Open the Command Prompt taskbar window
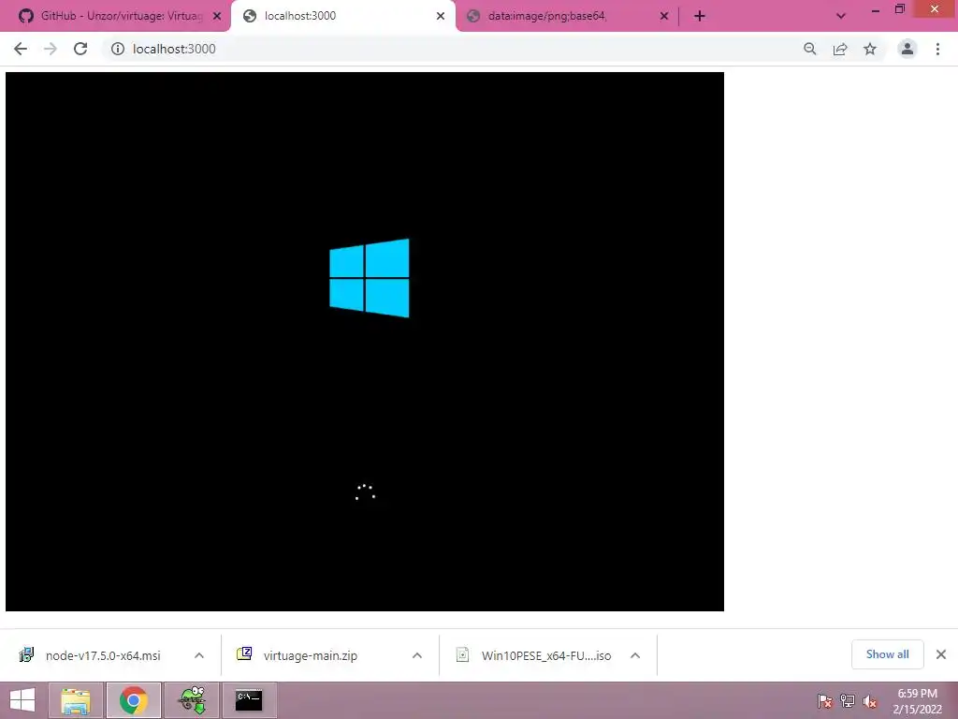 click(249, 700)
